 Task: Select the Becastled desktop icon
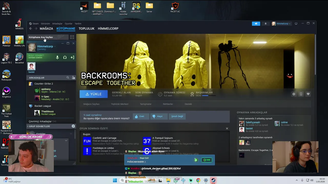19,59
